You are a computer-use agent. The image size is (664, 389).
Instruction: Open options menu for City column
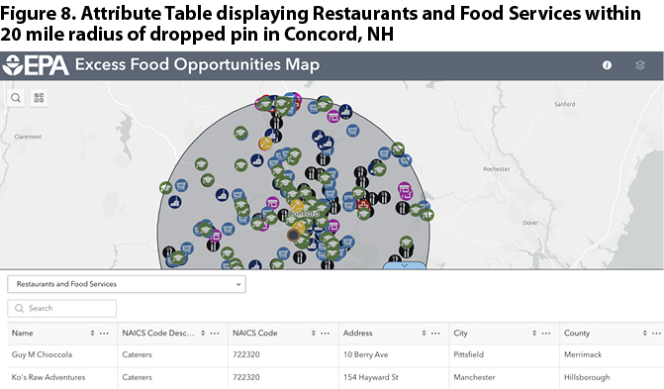pos(546,333)
